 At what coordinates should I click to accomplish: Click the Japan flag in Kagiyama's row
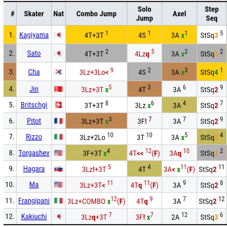pyautogui.click(x=59, y=35)
